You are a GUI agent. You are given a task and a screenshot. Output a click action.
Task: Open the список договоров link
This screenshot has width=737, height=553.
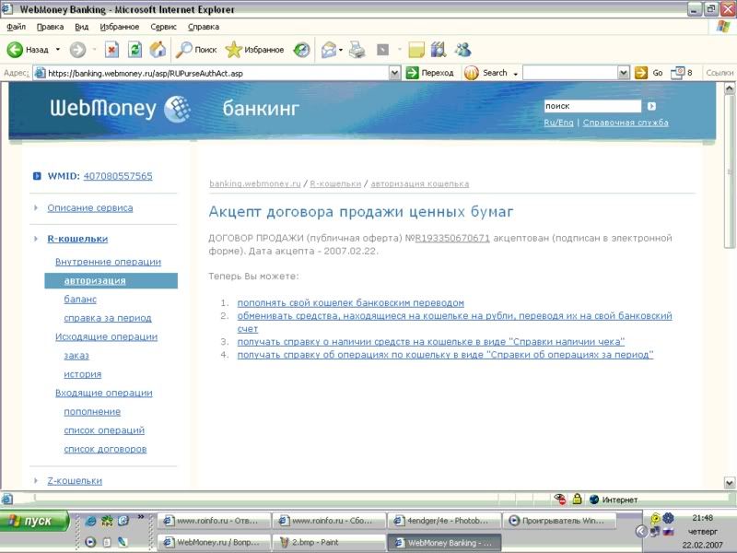pos(105,449)
